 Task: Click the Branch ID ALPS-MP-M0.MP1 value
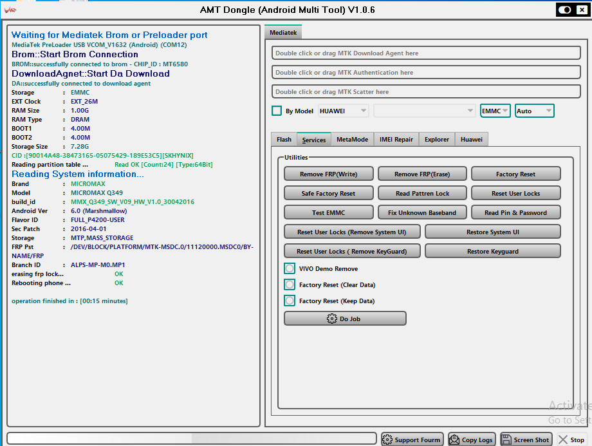(98, 265)
